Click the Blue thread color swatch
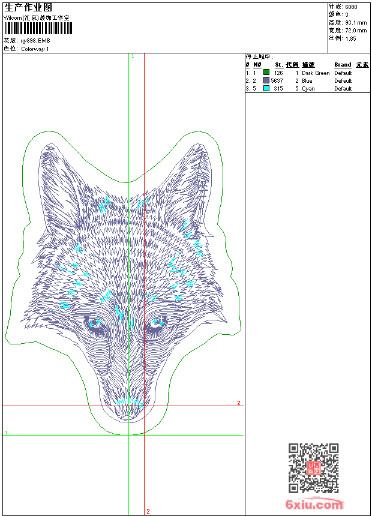 266,80
